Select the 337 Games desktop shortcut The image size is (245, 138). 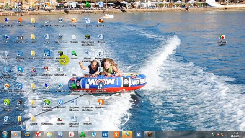point(47,55)
